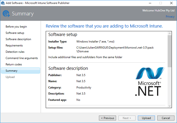The width and height of the screenshot is (177, 123).
Task: Click the summary scrollbar down arrow
Action: (170, 106)
